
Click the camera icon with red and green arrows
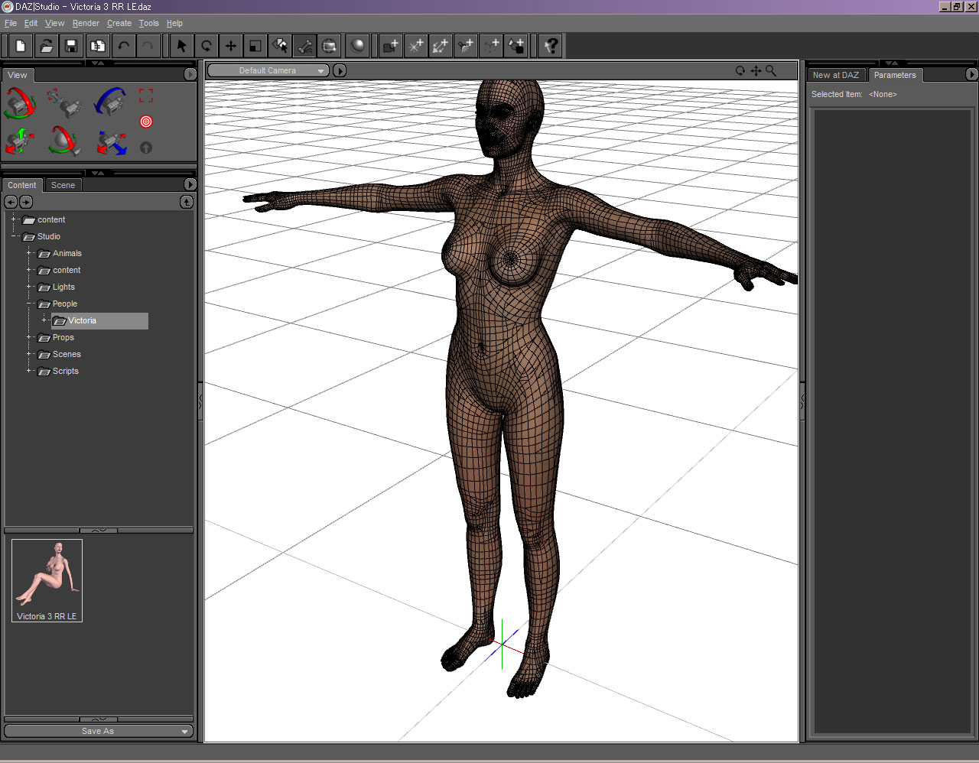pyautogui.click(x=20, y=142)
